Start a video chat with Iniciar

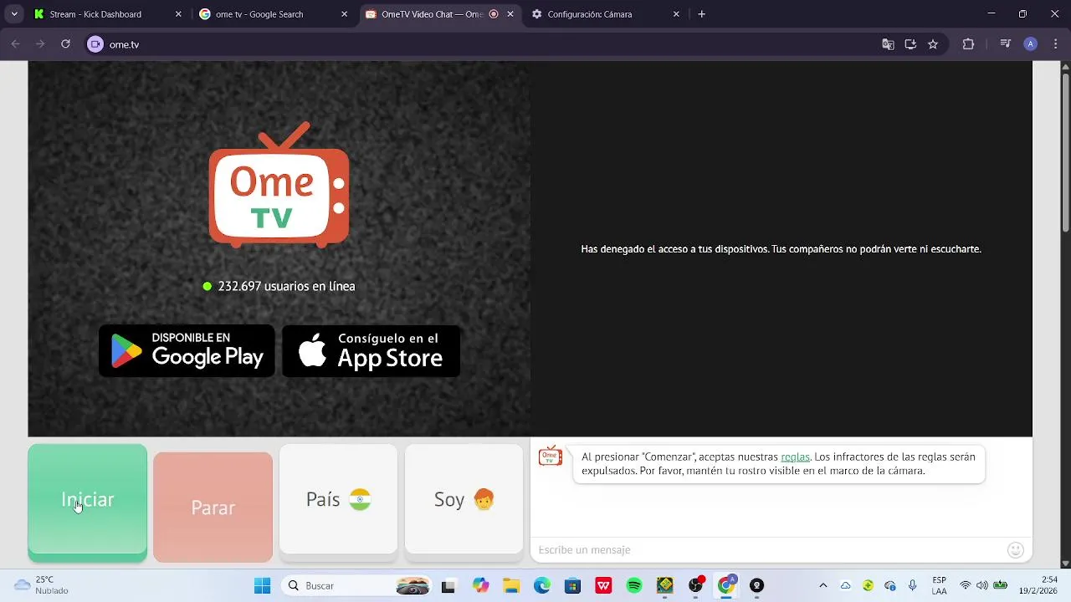(x=88, y=501)
